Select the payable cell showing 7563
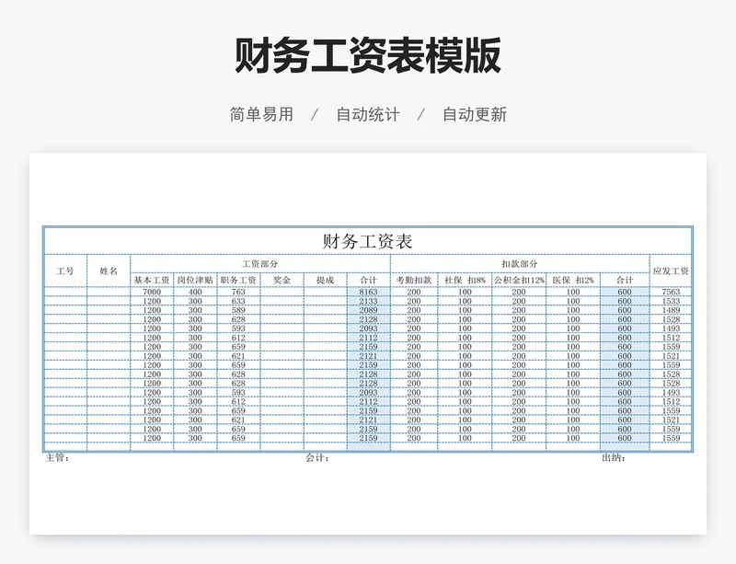The image size is (736, 564). click(671, 292)
